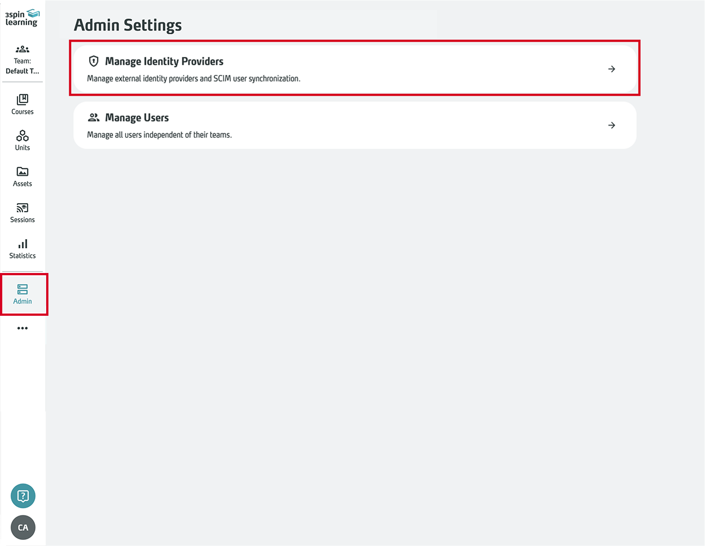Open the help question mark button
Screen dimensions: 705x546
pos(23,496)
